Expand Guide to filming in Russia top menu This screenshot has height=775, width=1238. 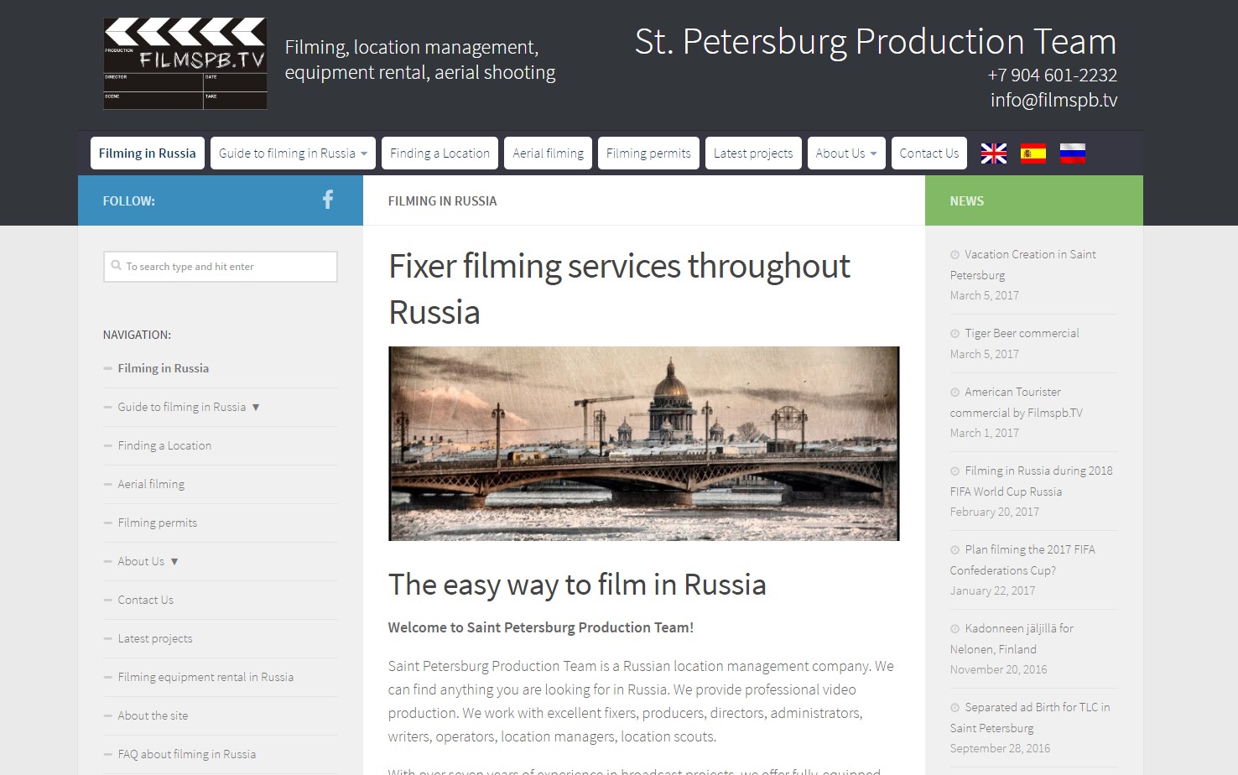pos(293,153)
